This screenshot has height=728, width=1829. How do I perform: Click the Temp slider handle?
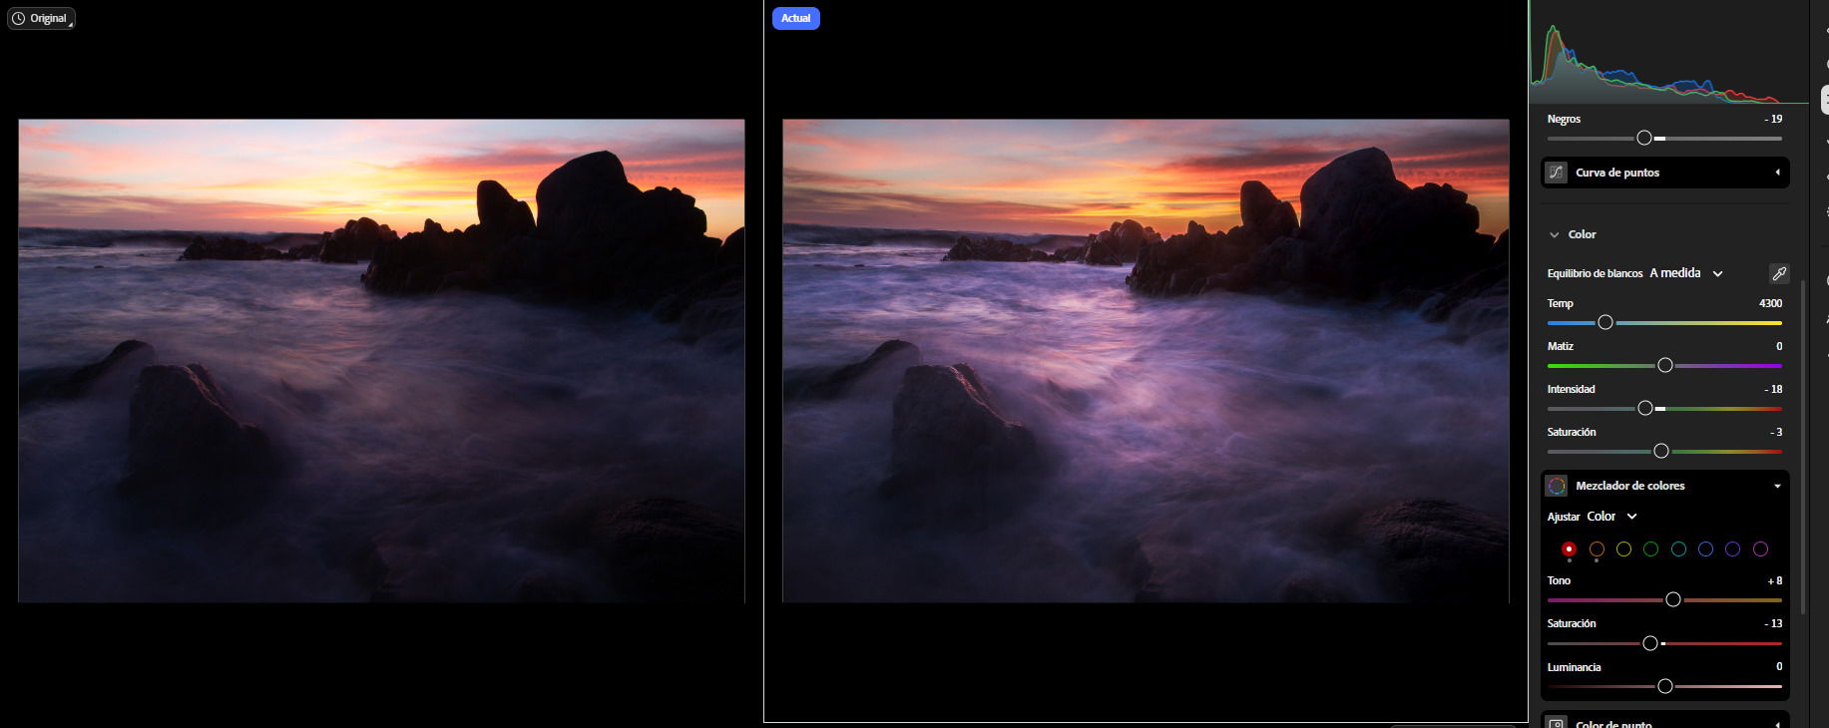tap(1605, 322)
